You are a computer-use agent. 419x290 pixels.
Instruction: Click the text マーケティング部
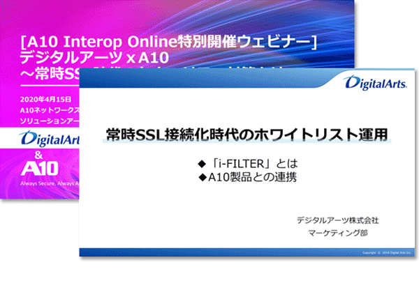coord(338,233)
